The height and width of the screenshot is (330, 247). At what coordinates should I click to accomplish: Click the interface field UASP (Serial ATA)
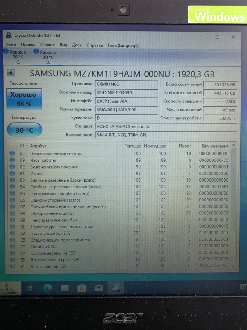pos(127,101)
